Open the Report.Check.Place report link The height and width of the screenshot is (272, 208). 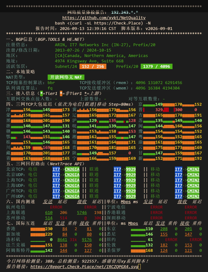tap(84, 267)
